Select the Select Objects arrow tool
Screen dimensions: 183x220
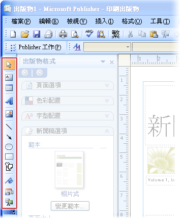[9, 65]
